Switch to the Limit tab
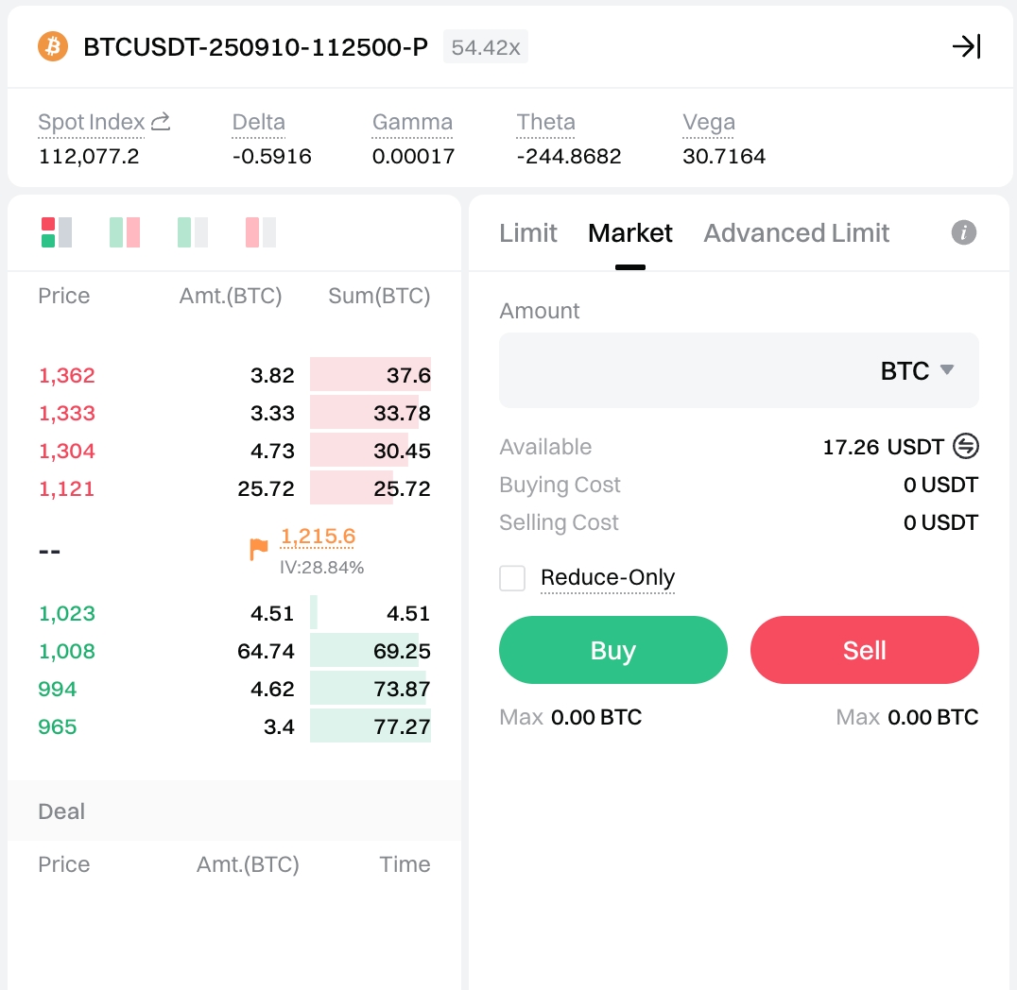This screenshot has height=990, width=1017. tap(528, 233)
